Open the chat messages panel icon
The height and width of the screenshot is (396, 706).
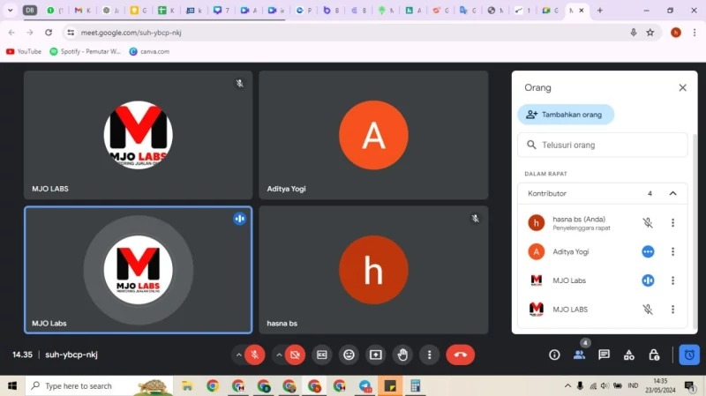pyautogui.click(x=604, y=355)
